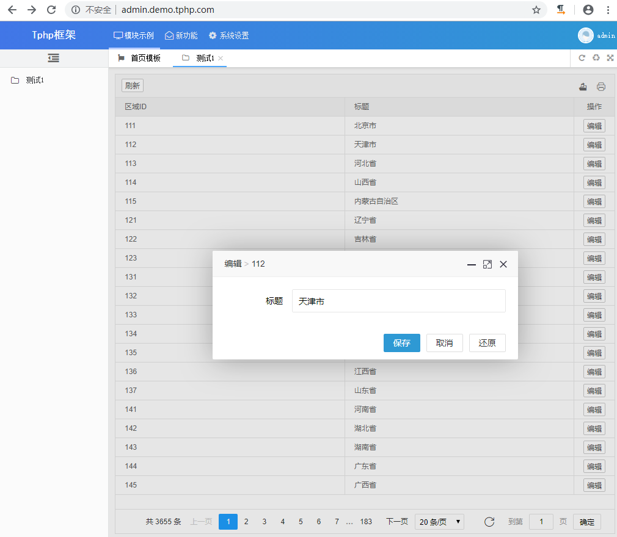Open the 模块示例 menu
This screenshot has height=537, width=617.
coord(133,35)
